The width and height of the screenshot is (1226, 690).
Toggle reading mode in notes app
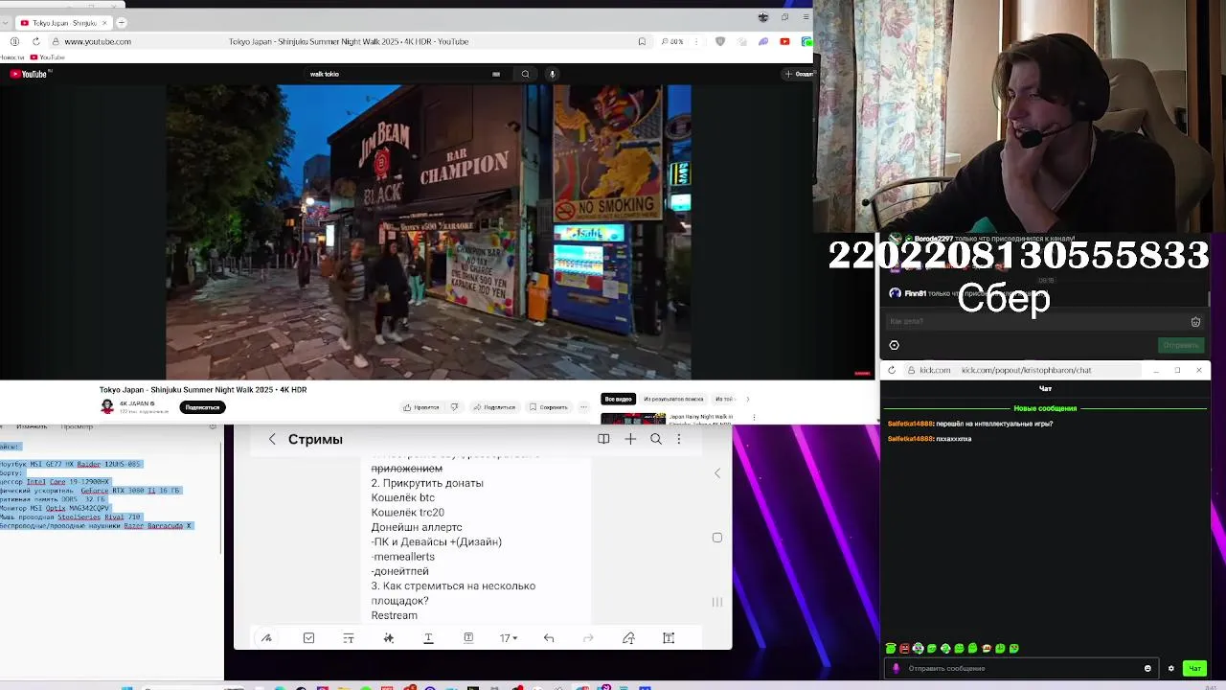pyautogui.click(x=603, y=439)
